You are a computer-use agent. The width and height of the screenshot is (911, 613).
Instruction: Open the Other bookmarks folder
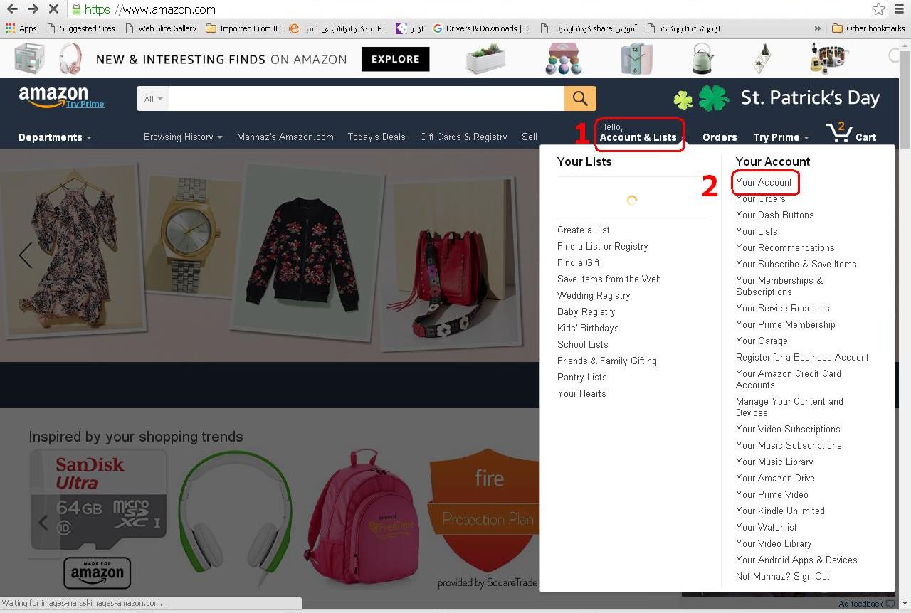pyautogui.click(x=868, y=28)
